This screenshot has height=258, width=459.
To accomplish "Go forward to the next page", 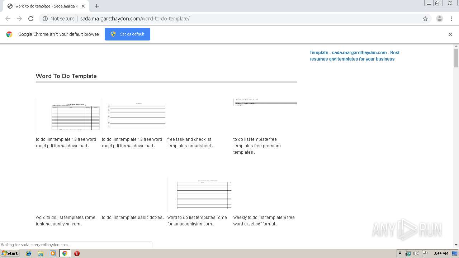I will point(19,19).
